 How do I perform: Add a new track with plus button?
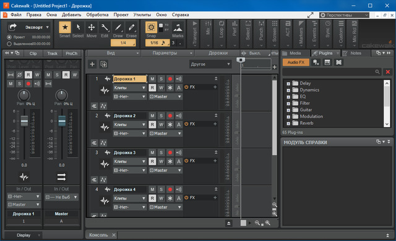[x=92, y=64]
